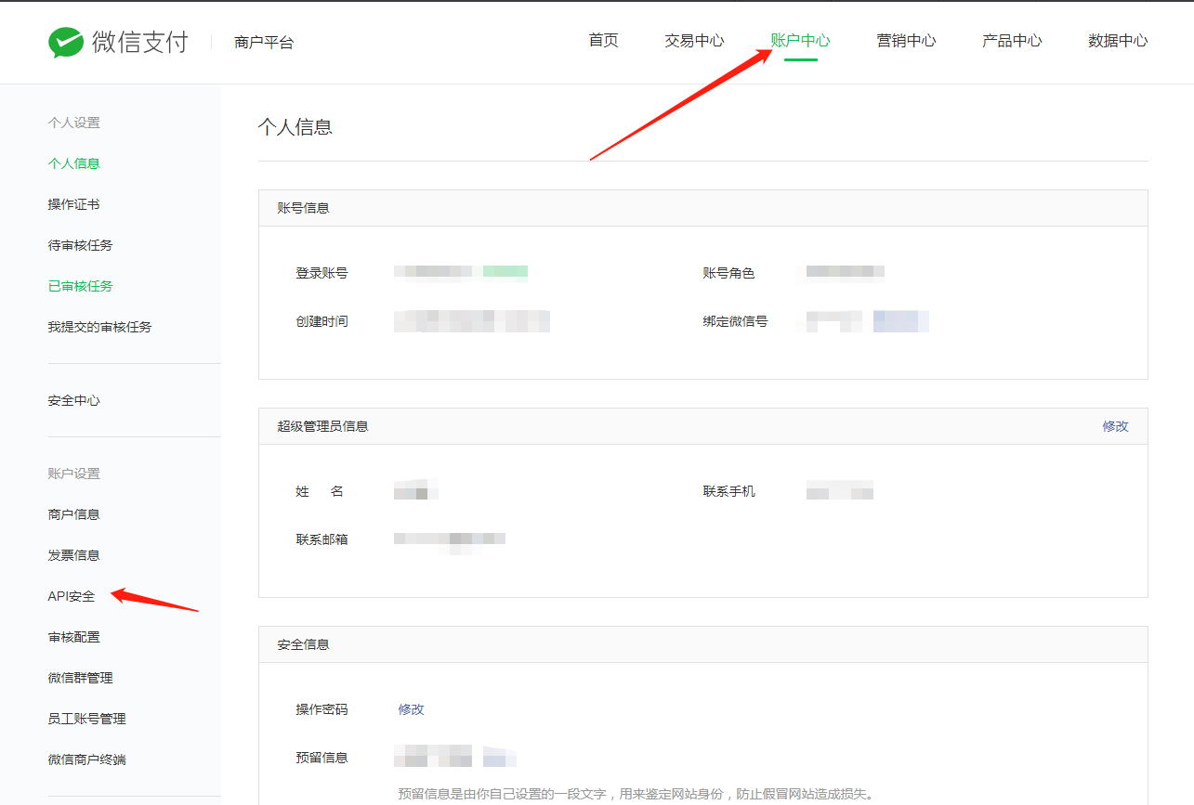Open the 交易中心 section
The width and height of the screenshot is (1194, 805).
[x=693, y=41]
